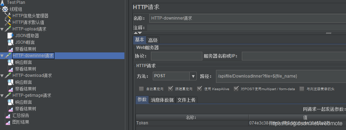Click the 名称 field containing HTTP-downinner请求

click(247, 18)
